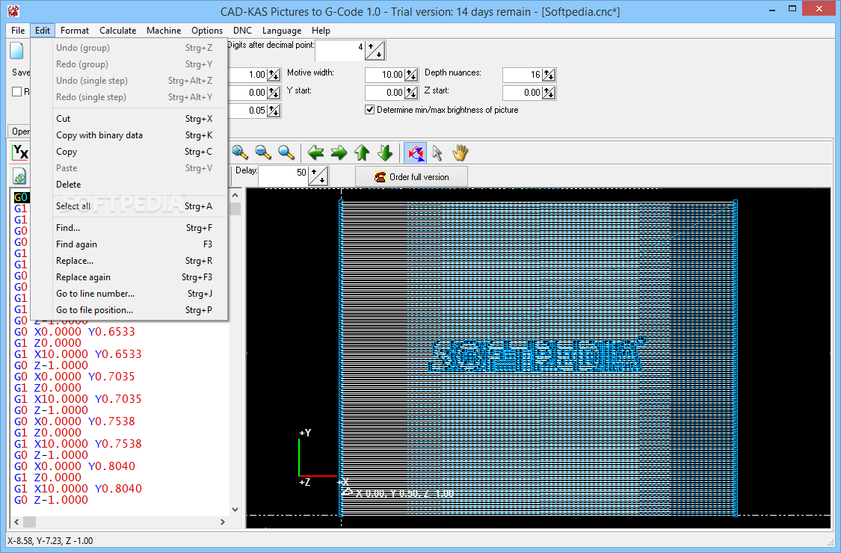Choose Find... menu entry

129,228
